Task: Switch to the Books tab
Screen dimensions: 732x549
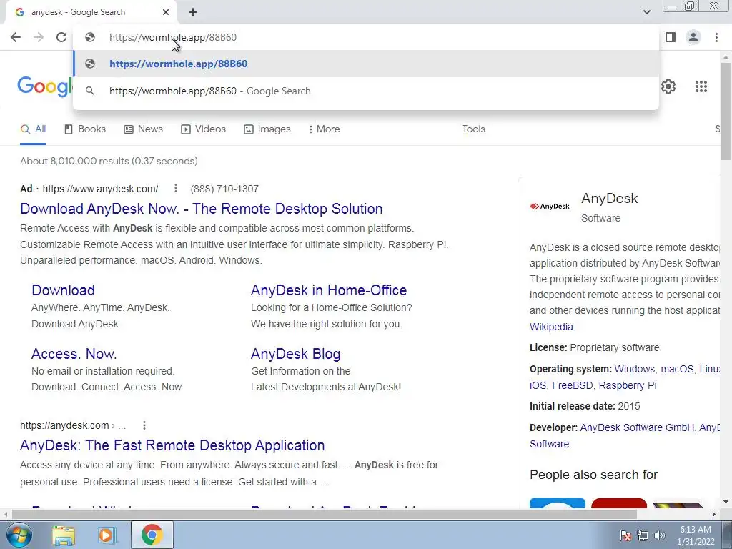Action: 85,129
